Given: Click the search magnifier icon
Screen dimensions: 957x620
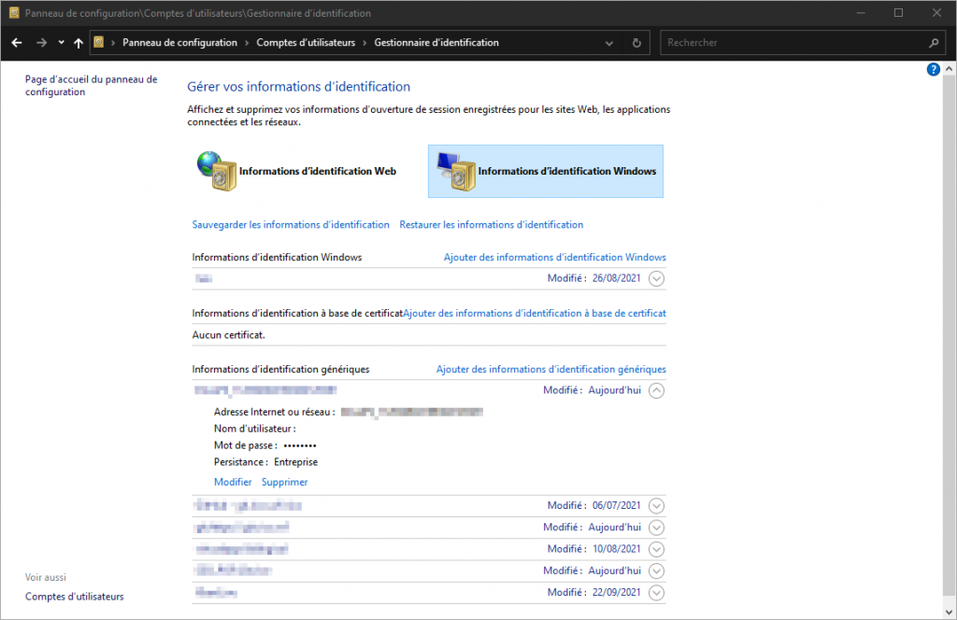Looking at the screenshot, I should click(x=934, y=43).
